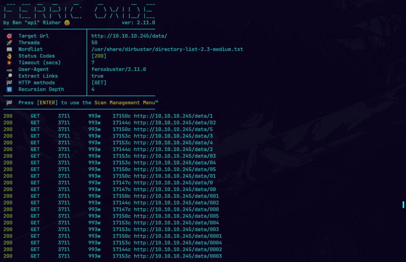Click the cyan scrollbar marker on right edge
This screenshot has width=406, height=262.
click(x=403, y=205)
